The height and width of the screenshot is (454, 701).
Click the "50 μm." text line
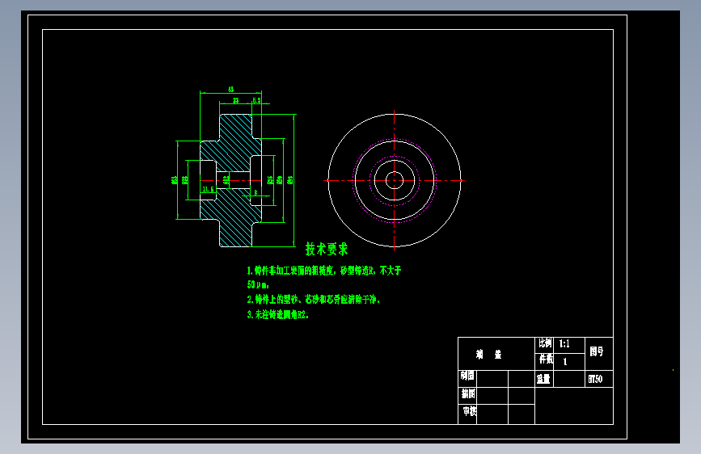(258, 284)
